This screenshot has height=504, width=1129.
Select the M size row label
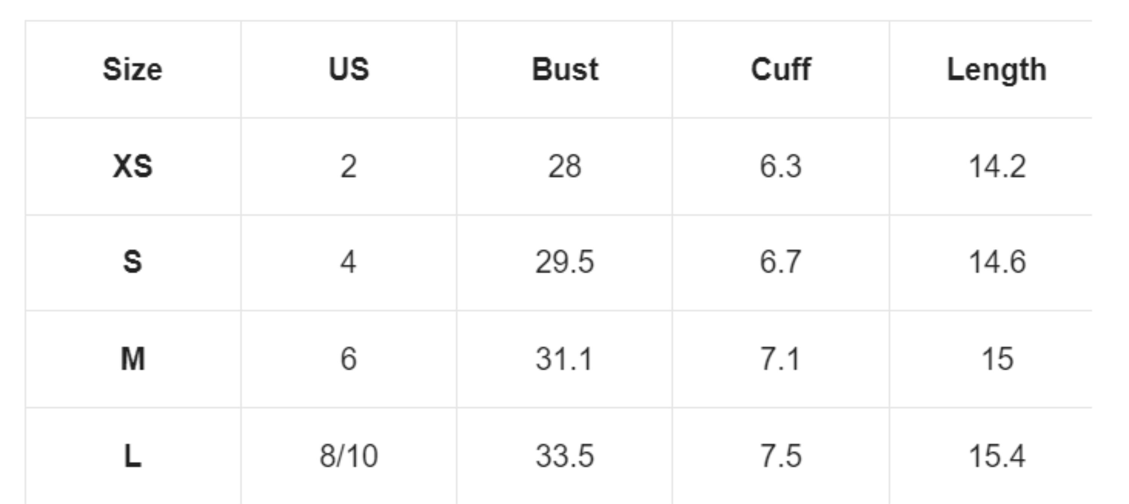point(132,359)
